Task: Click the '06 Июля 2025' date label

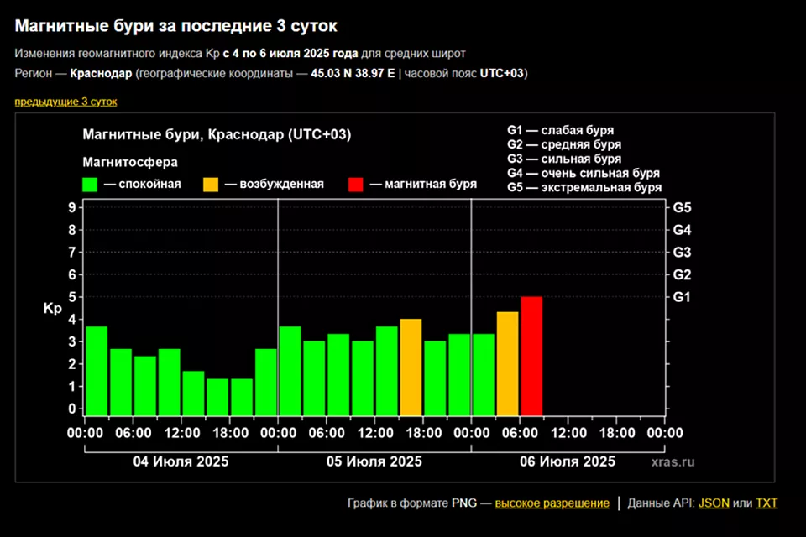Action: pos(568,461)
